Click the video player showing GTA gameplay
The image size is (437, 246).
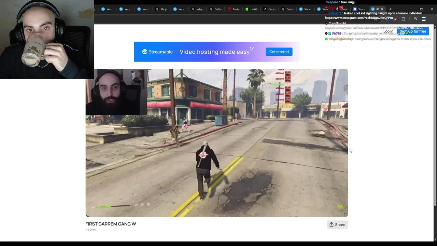click(x=216, y=143)
